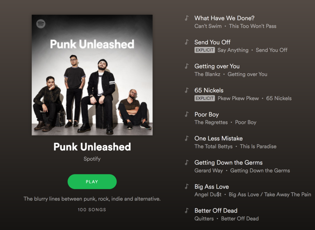
Task: Select the Angel Du$t artist link
Action: pos(208,194)
